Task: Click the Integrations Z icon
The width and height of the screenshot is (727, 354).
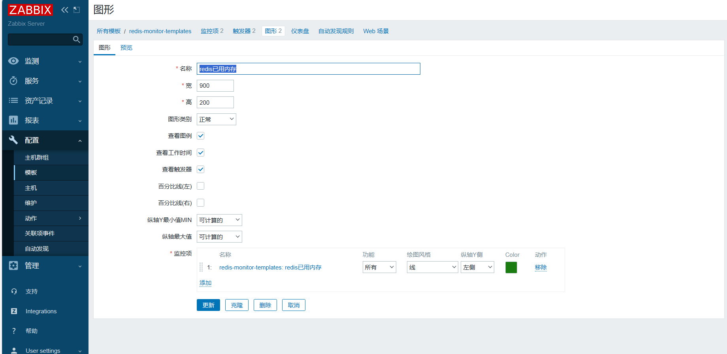Action: click(x=14, y=311)
